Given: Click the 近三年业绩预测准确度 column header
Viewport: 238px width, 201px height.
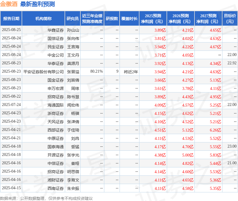Looking at the screenshot, I should [92, 18].
